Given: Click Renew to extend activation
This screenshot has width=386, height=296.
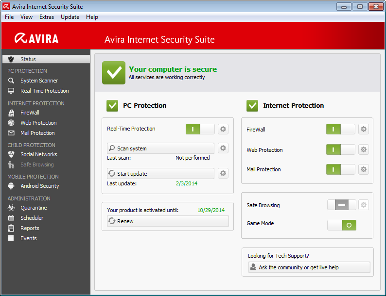Looking at the screenshot, I should point(167,221).
